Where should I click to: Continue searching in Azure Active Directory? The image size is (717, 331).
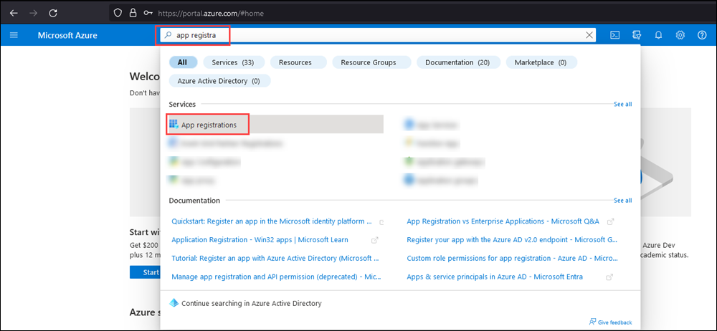point(251,303)
